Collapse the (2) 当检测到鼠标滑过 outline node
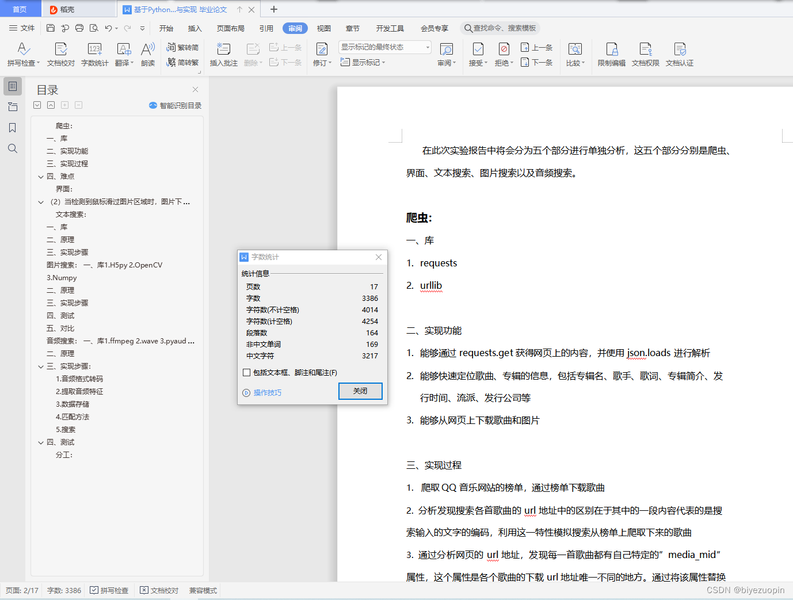Image resolution: width=793 pixels, height=600 pixels. pos(41,202)
